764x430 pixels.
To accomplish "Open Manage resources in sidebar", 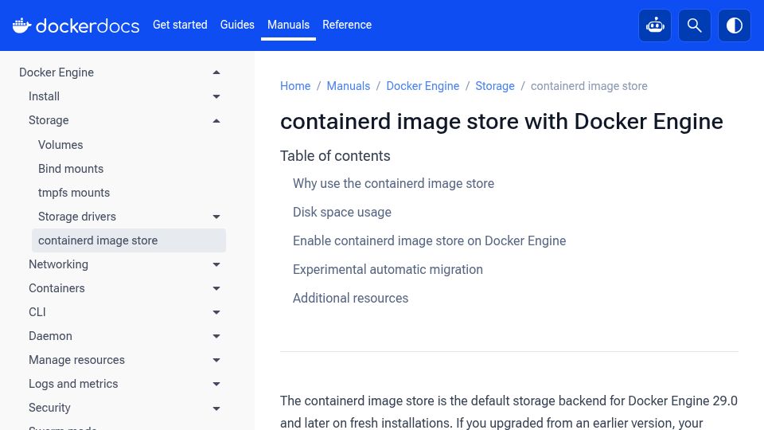I will (x=76, y=360).
